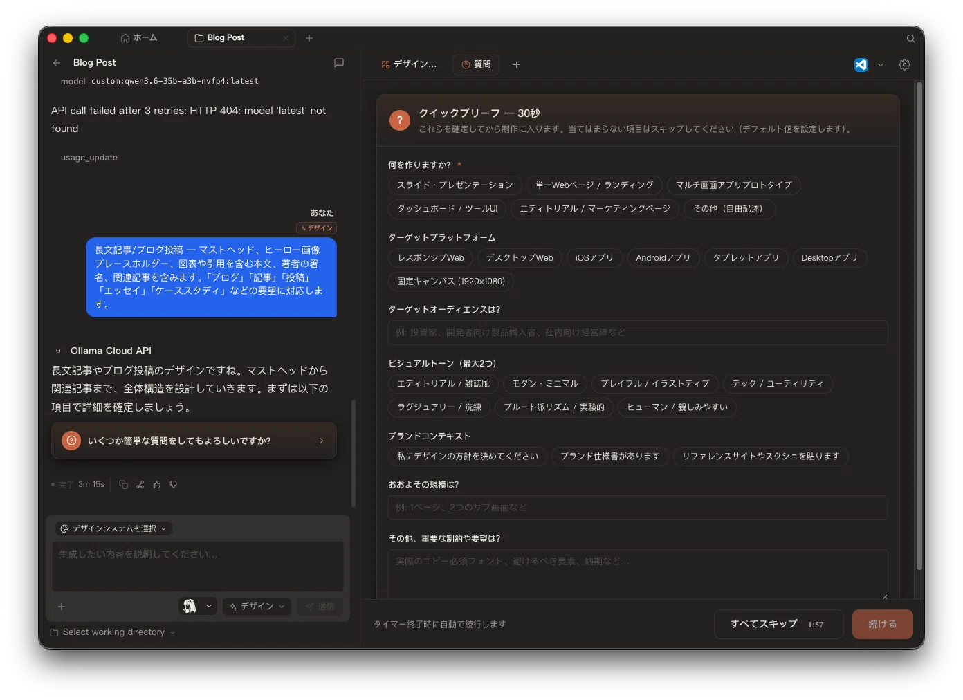The image size is (963, 700).
Task: Select ダッシュボード / ツールUI chip
Action: tap(448, 209)
